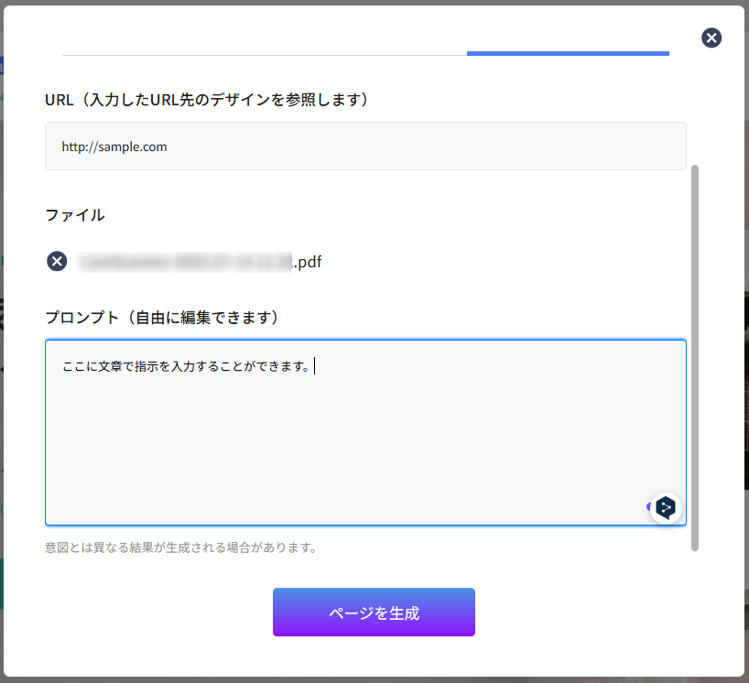The width and height of the screenshot is (749, 683).
Task: Remove the attached .pdf file
Action: (x=57, y=261)
